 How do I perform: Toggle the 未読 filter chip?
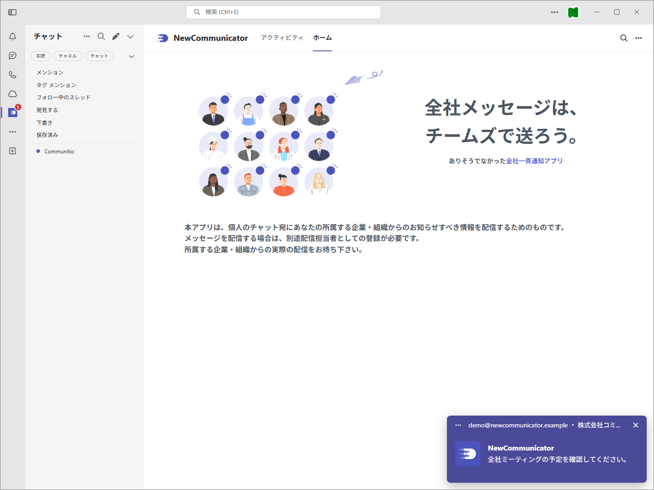(x=40, y=56)
